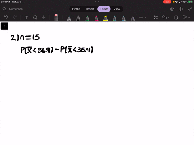
Task: Expand the Shapes dropdown arrow
Action: 169,17
